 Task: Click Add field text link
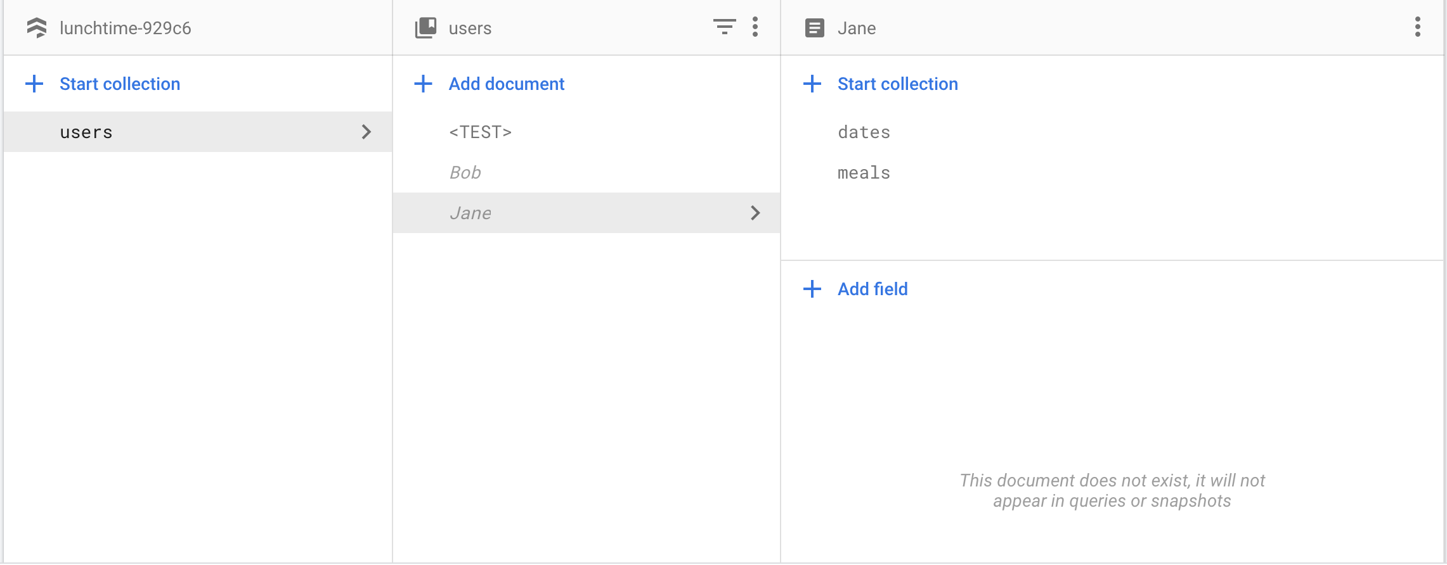[872, 289]
